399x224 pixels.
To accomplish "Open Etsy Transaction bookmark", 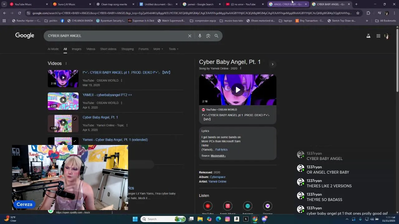I will click(x=310, y=21).
